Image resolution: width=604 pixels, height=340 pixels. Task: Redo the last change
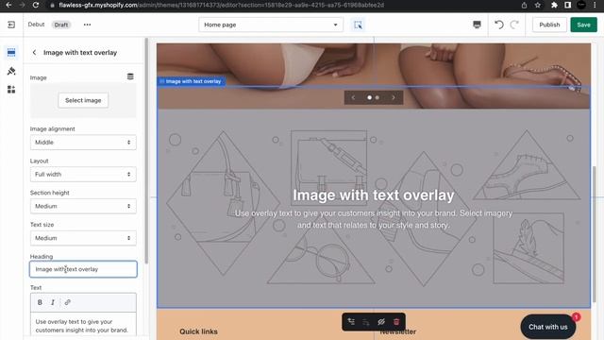click(x=514, y=25)
